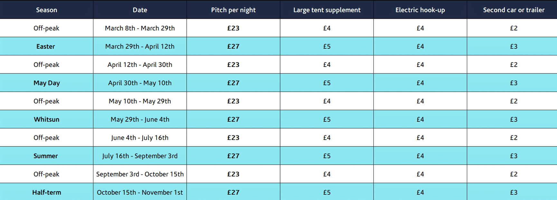Click the Pitch per night header
Screen dimensions: 557x200
(233, 10)
